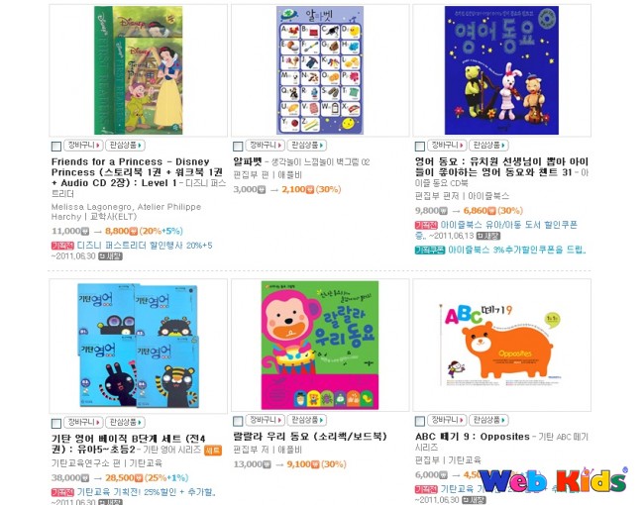Open the pink monkey 랄랄라 우리 동요 cover
The height and width of the screenshot is (505, 644).
pos(320,345)
